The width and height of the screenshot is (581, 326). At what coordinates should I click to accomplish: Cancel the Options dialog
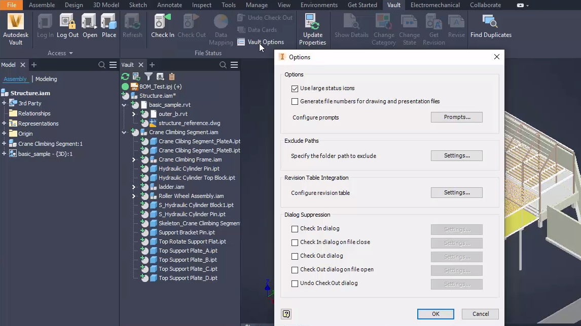click(480, 314)
